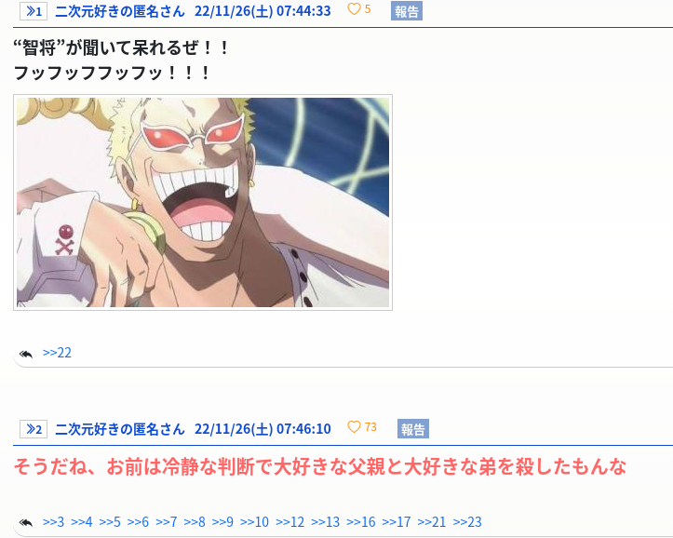Follow the >>23 reply link
Viewport: 673px width, 538px height.
(x=467, y=521)
